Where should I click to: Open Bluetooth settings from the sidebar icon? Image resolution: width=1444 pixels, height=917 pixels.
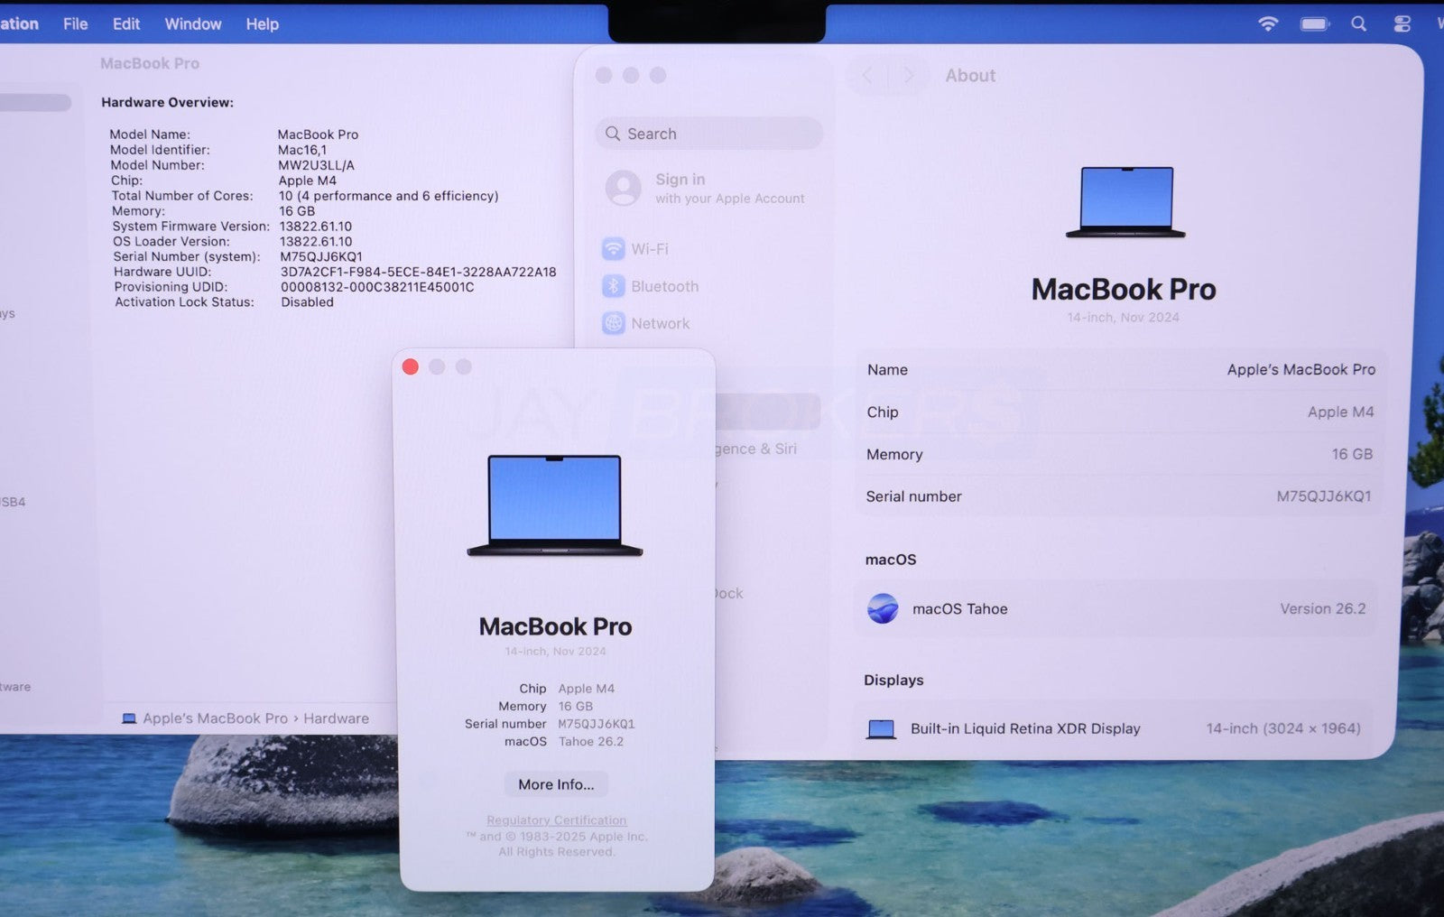614,286
